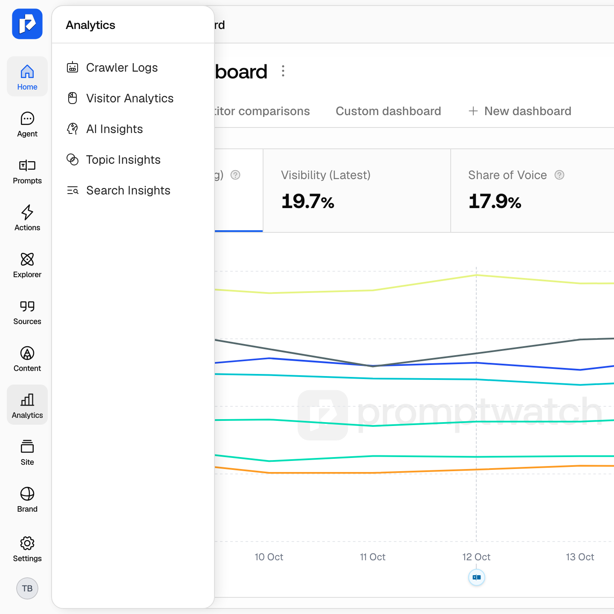Open the Site section

27,452
